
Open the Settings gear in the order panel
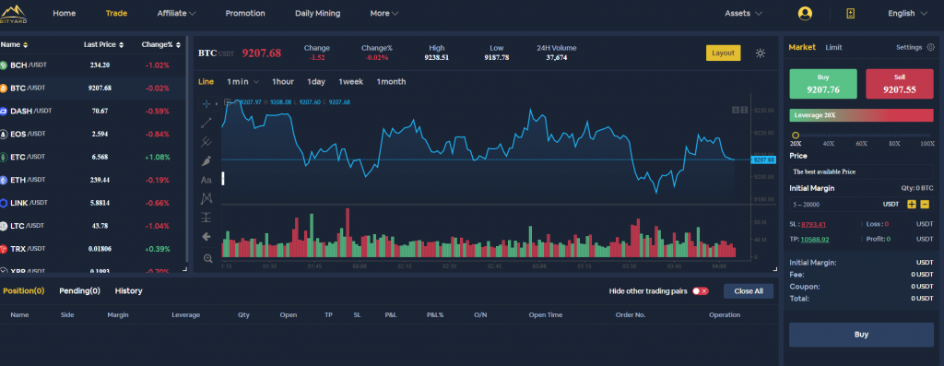tap(931, 47)
